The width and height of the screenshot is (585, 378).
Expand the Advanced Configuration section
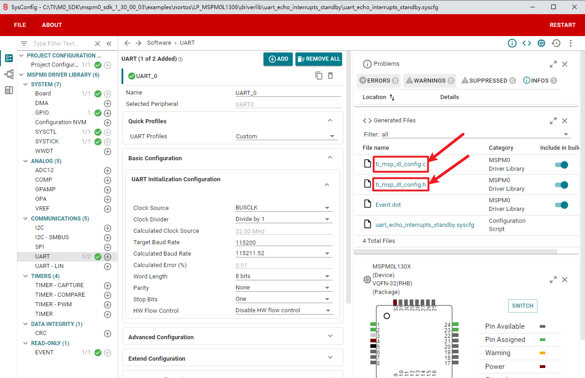click(x=232, y=337)
